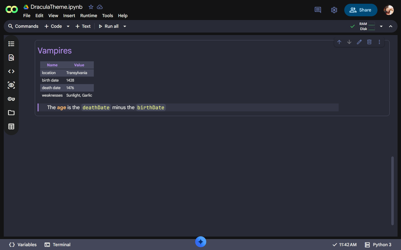Click the Sunlight, Garlic cell
This screenshot has width=401, height=250.
pos(79,95)
